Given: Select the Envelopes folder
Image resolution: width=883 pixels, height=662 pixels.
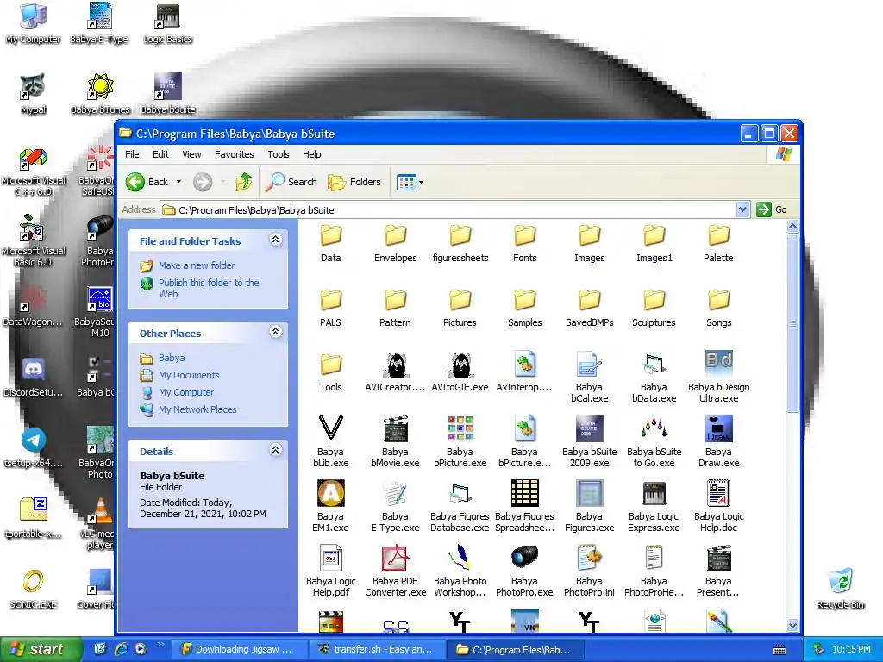Looking at the screenshot, I should (x=395, y=236).
